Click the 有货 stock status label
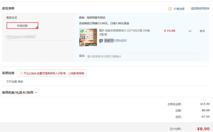Screen dimensions: 213x132 click(x=202, y=31)
